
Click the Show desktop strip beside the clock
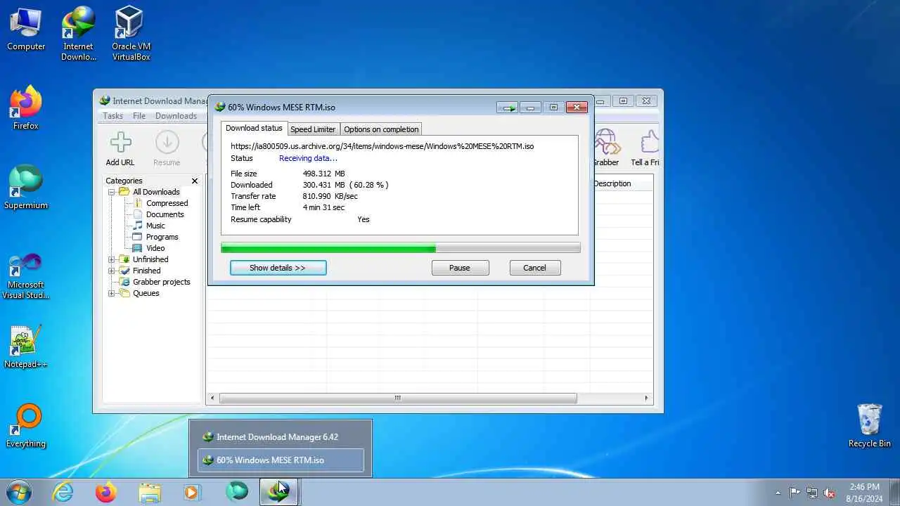[894, 492]
